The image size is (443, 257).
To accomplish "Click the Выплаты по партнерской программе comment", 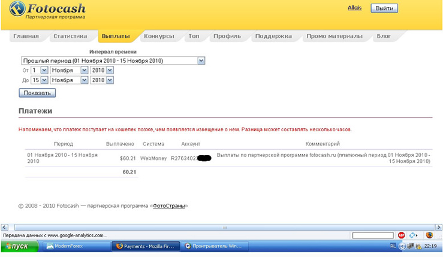I will (x=324, y=158).
